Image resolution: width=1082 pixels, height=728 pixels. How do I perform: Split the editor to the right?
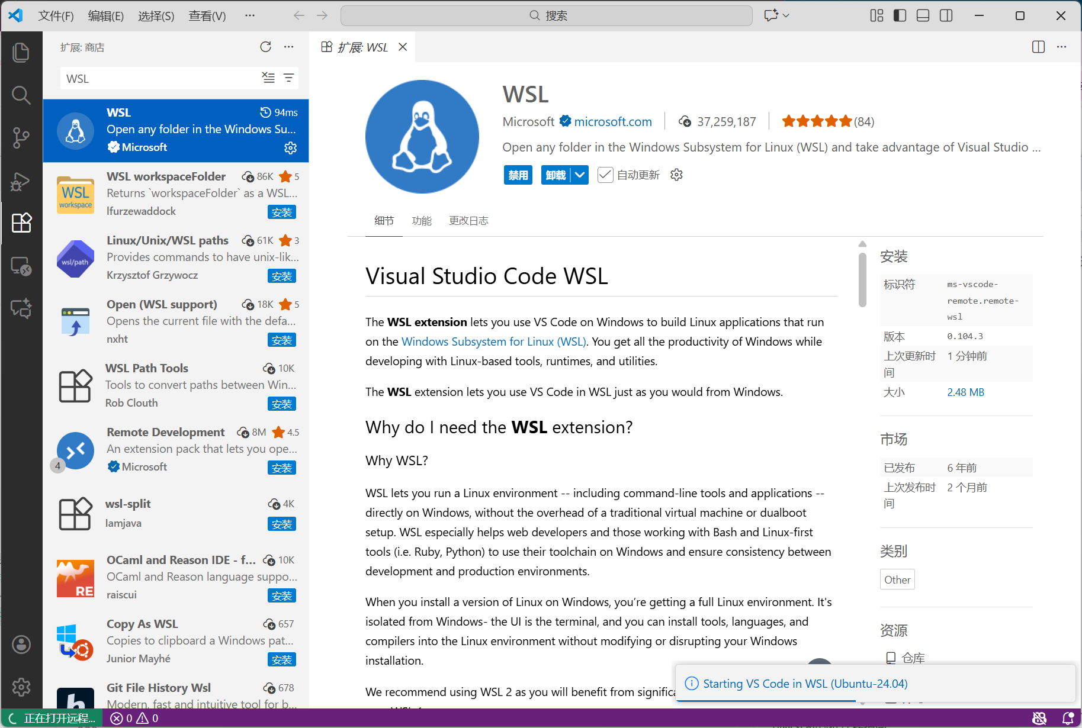1038,47
